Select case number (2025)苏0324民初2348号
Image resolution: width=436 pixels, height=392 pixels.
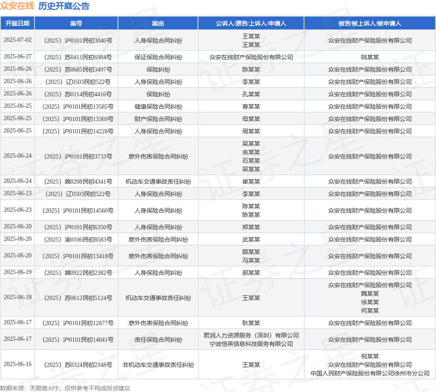tap(76, 365)
